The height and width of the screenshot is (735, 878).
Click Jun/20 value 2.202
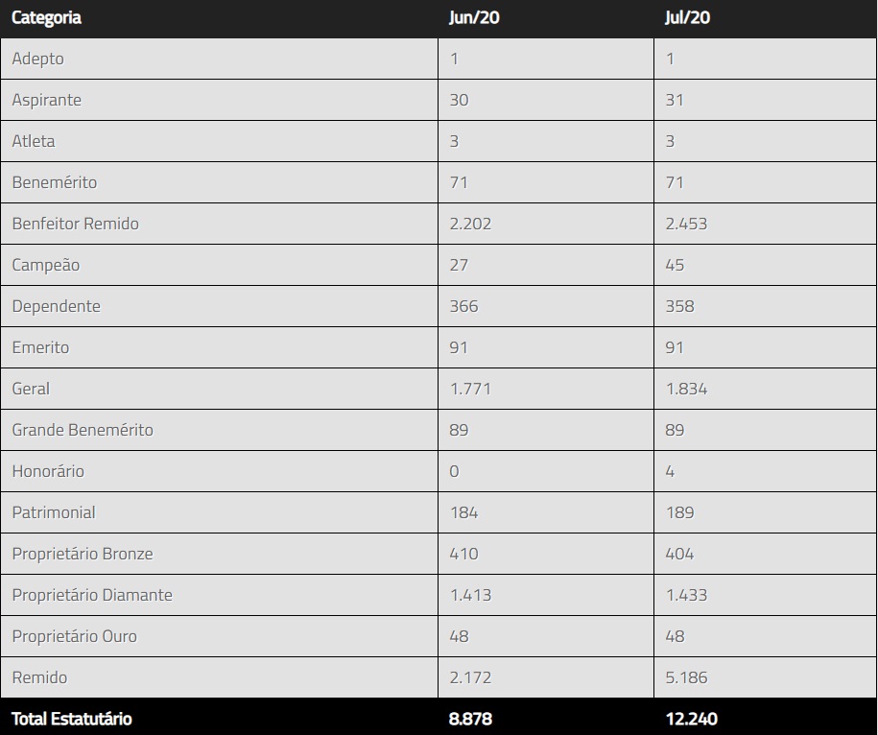470,224
